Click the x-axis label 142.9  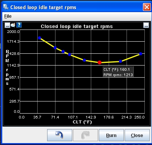coord(91,117)
